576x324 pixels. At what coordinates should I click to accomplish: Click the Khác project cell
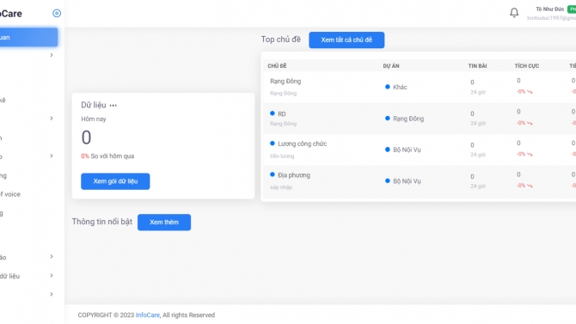tap(400, 87)
